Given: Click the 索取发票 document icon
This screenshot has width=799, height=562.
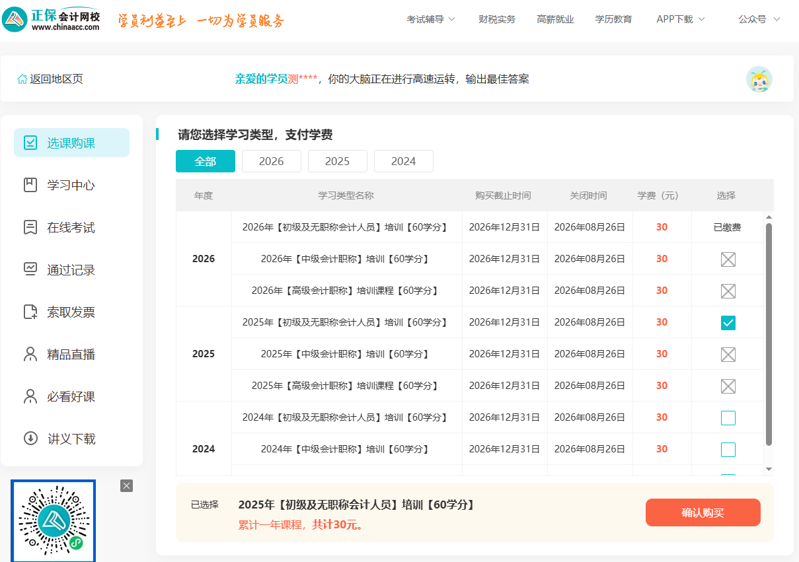Looking at the screenshot, I should click(30, 312).
